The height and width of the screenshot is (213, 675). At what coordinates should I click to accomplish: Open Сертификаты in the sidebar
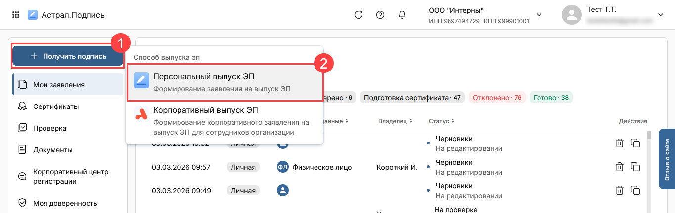tap(56, 106)
